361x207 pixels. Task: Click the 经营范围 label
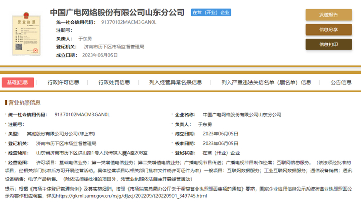pyautogui.click(x=19, y=163)
